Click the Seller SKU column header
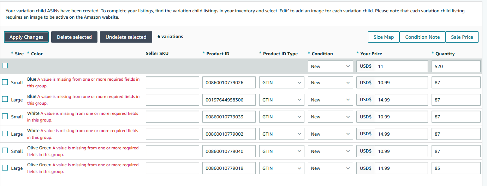The height and width of the screenshot is (186, 487). point(157,54)
